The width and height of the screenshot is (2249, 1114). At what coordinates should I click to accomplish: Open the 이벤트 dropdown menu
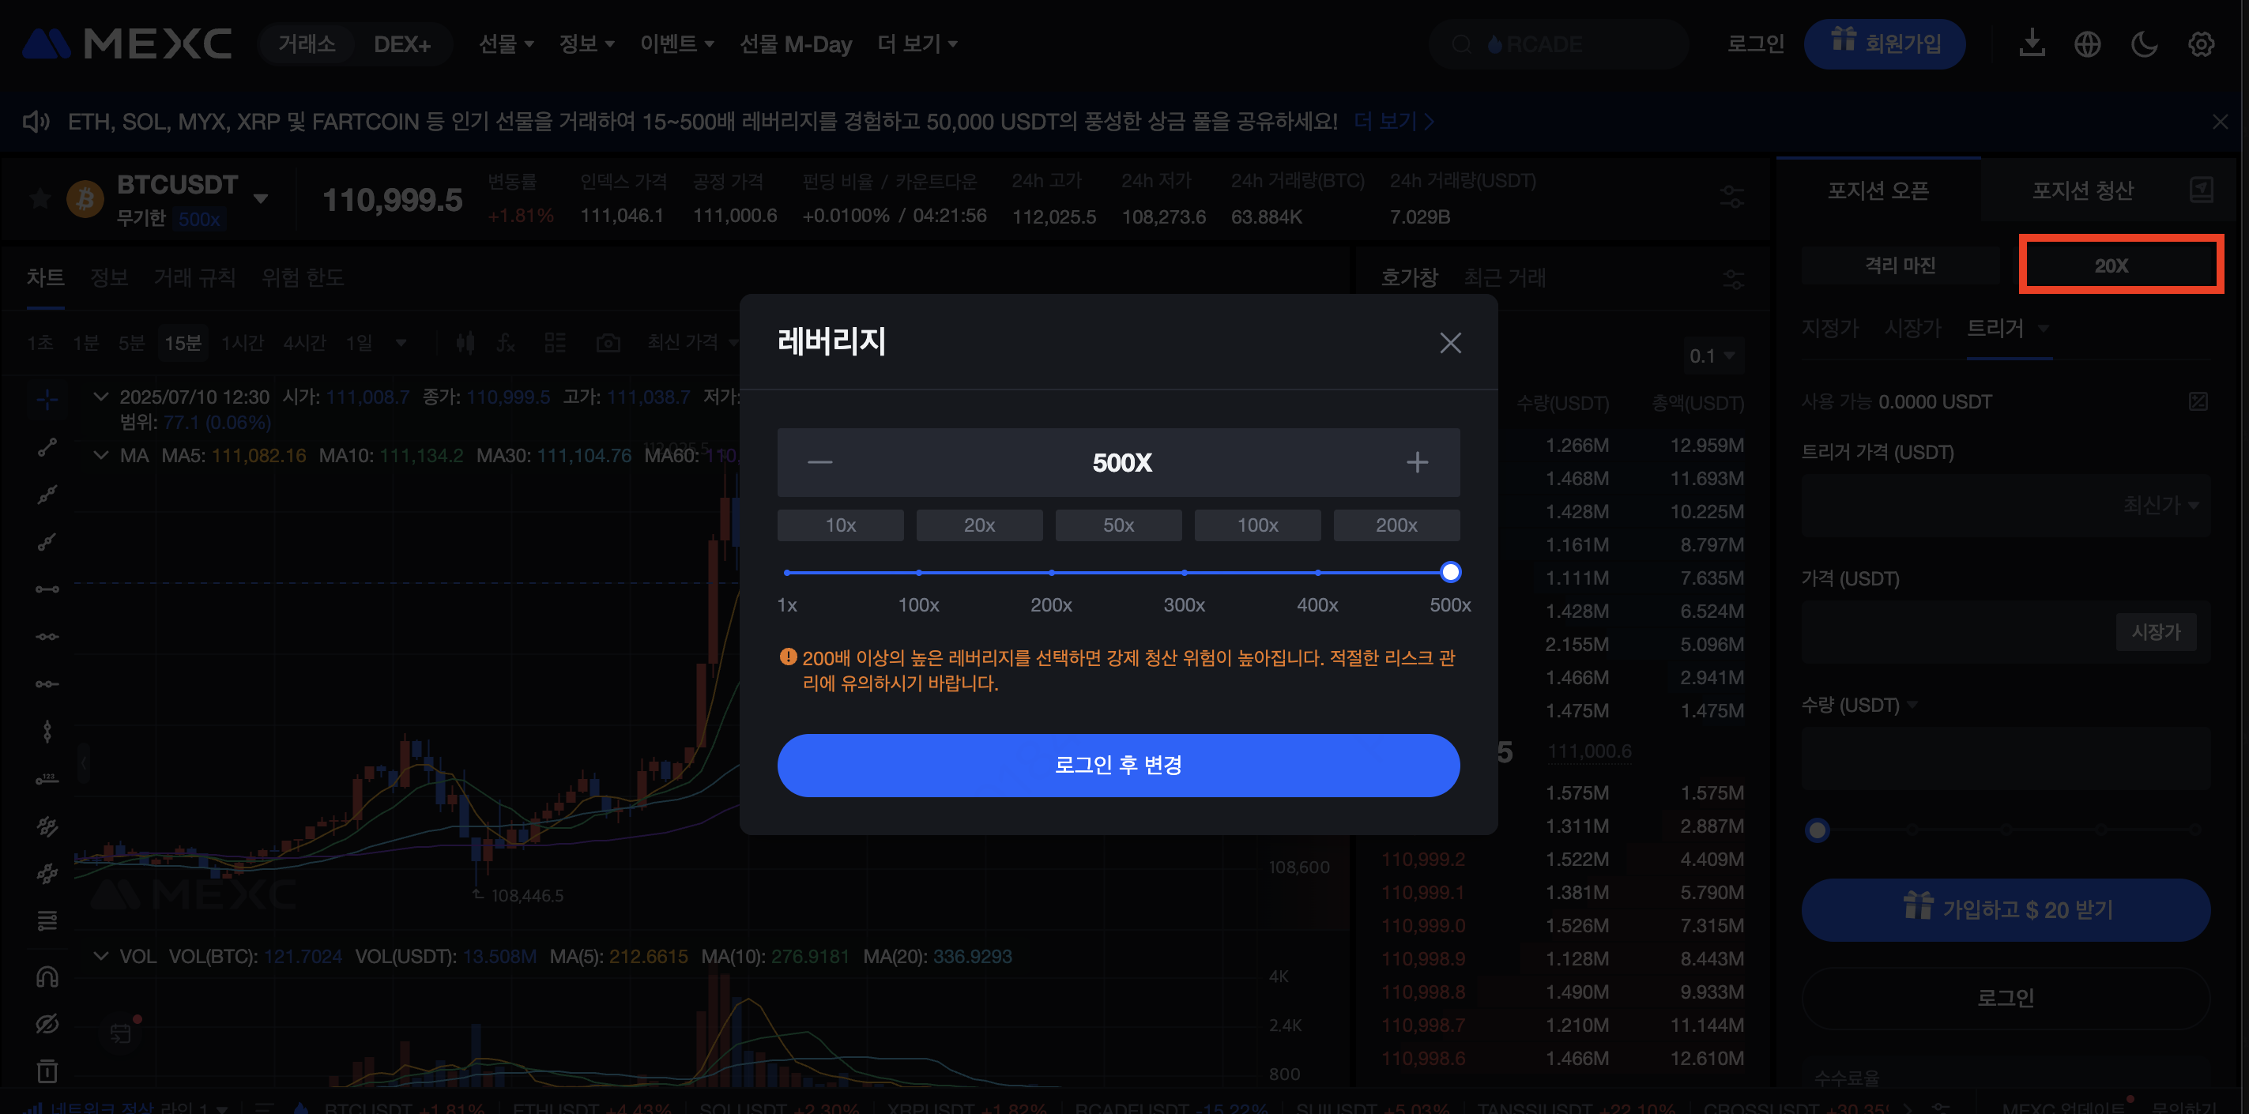[x=676, y=43]
